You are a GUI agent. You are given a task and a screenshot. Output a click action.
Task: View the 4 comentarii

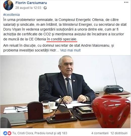pyautogui.click(x=100, y=133)
